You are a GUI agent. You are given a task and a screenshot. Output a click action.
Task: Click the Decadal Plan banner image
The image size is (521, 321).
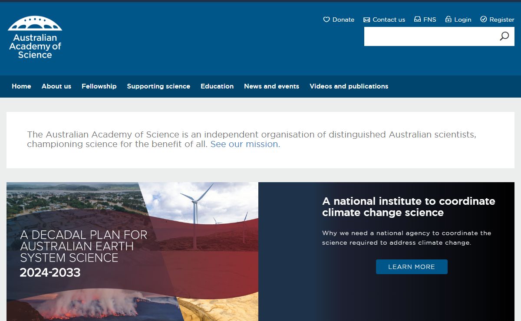coord(132,252)
